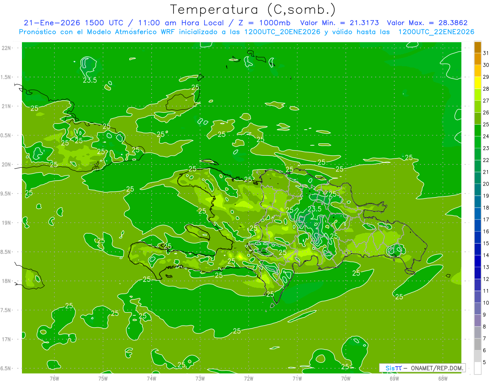The height and width of the screenshot is (384, 497).
Task: Pick the teal swatch between 19 and 20
Action: (478, 190)
